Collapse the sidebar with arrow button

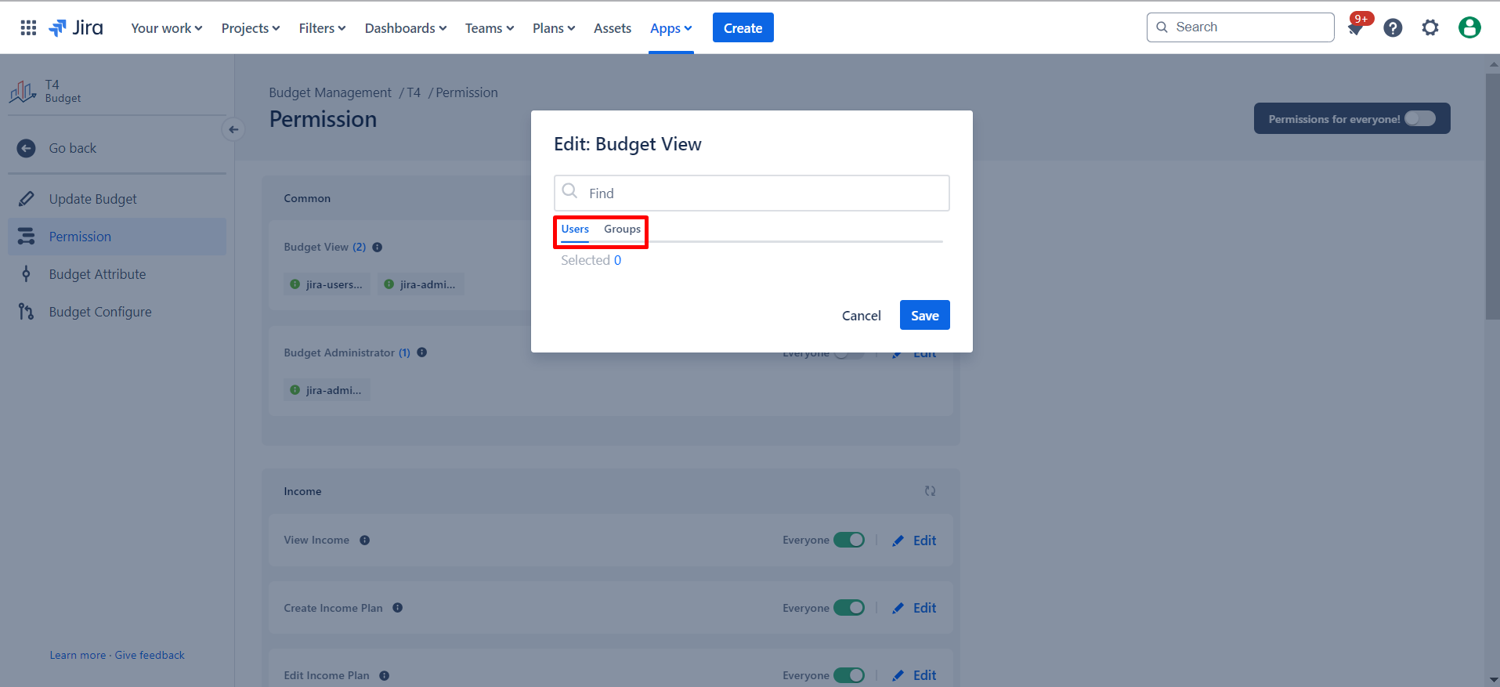coord(233,129)
